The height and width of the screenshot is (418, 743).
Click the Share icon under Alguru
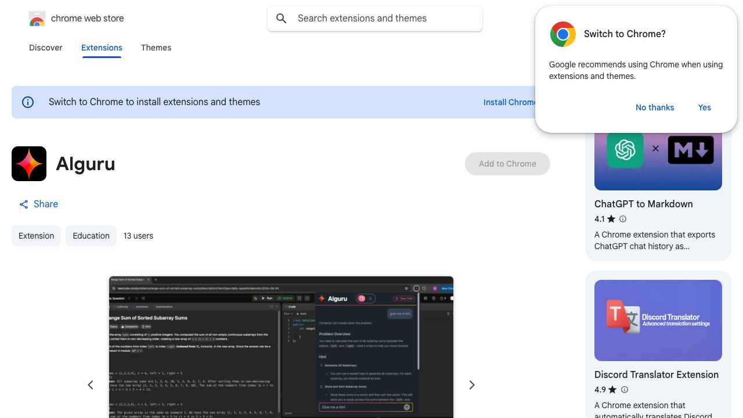point(24,204)
